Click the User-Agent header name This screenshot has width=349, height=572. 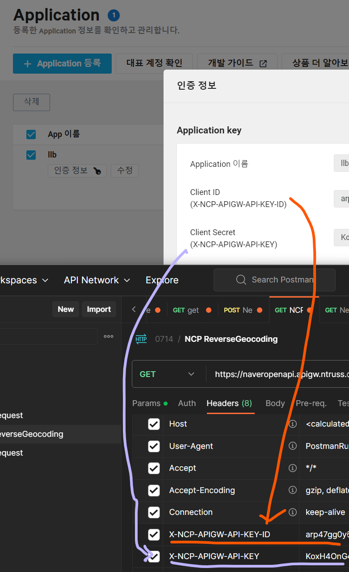(x=191, y=446)
